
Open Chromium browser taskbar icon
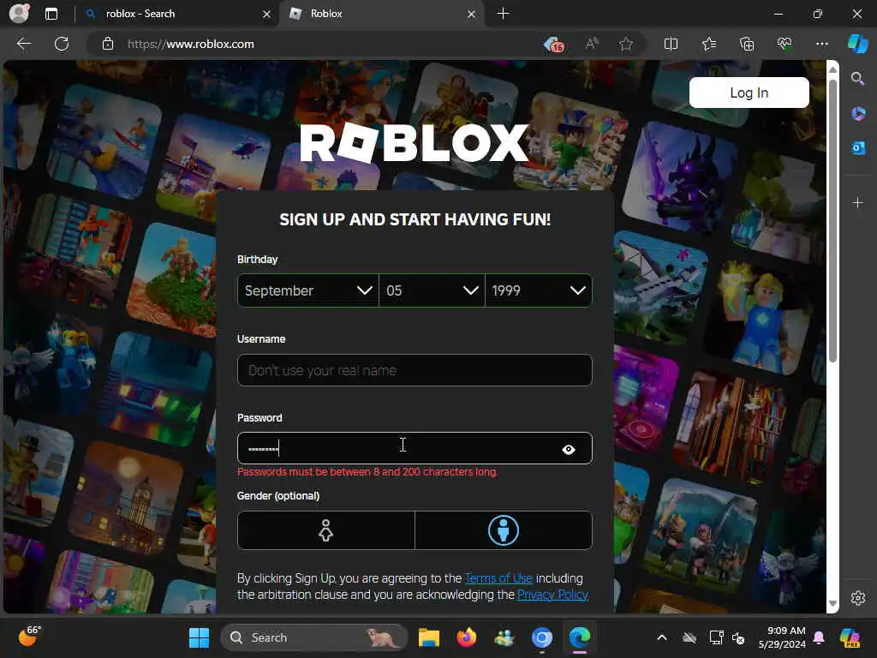(541, 637)
